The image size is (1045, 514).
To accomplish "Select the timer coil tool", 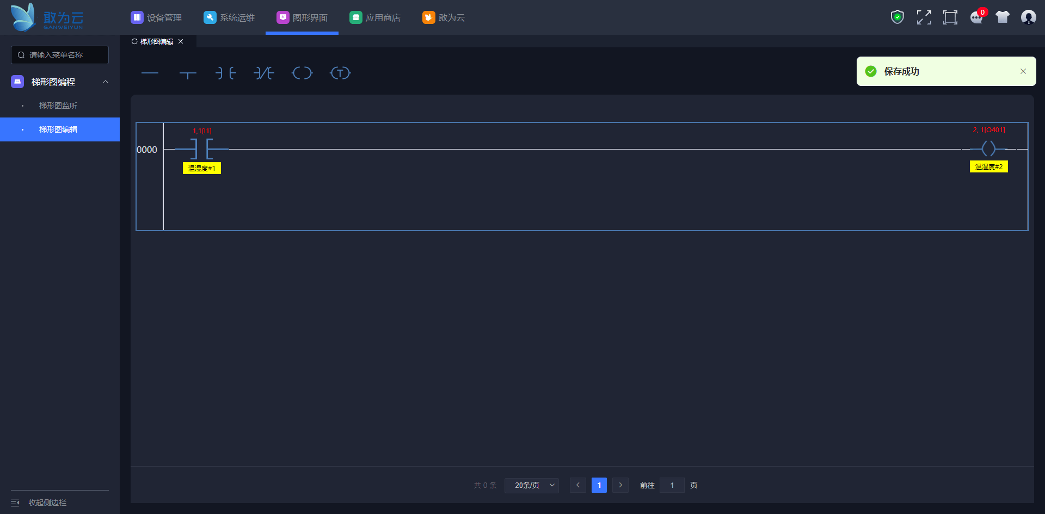I will point(340,73).
